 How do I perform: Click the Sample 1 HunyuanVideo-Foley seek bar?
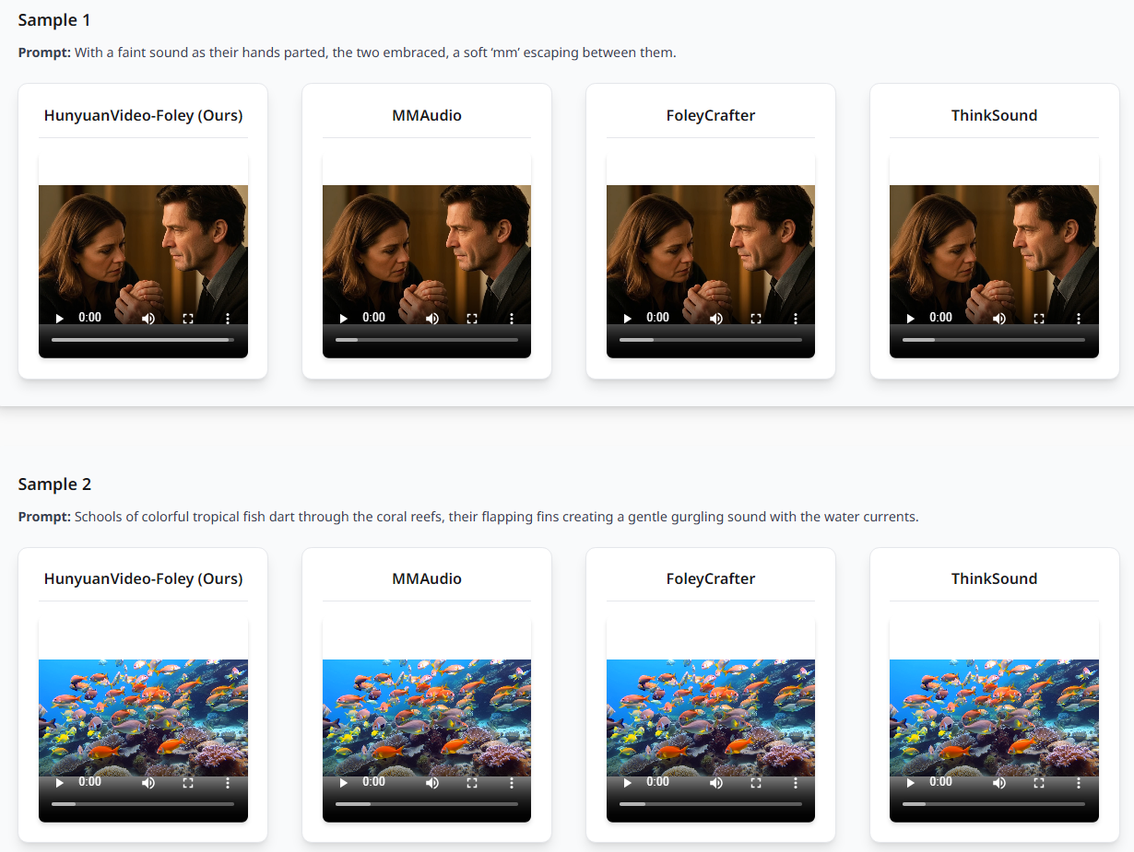tap(143, 340)
